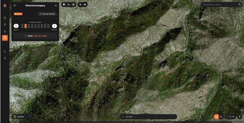Open the import/export arrows sidebar icon

[x=5, y=51]
